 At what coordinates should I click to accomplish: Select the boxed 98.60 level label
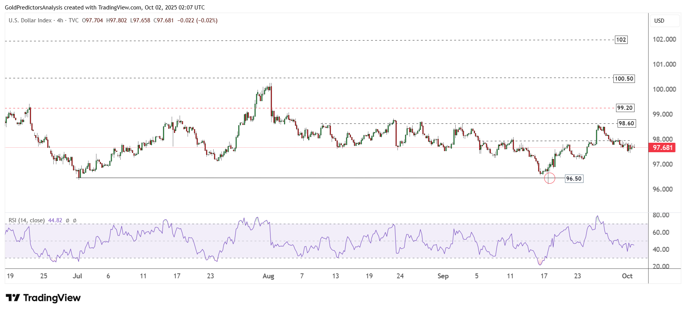click(x=626, y=123)
